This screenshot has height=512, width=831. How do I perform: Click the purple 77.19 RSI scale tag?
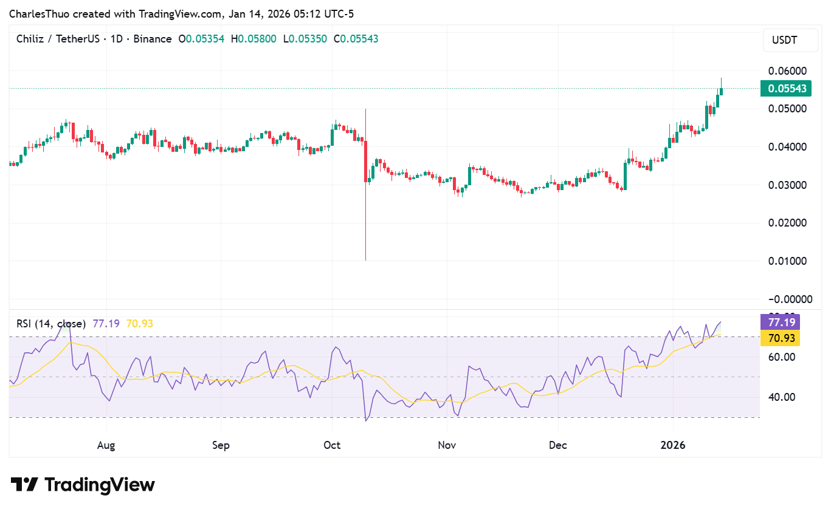(780, 322)
